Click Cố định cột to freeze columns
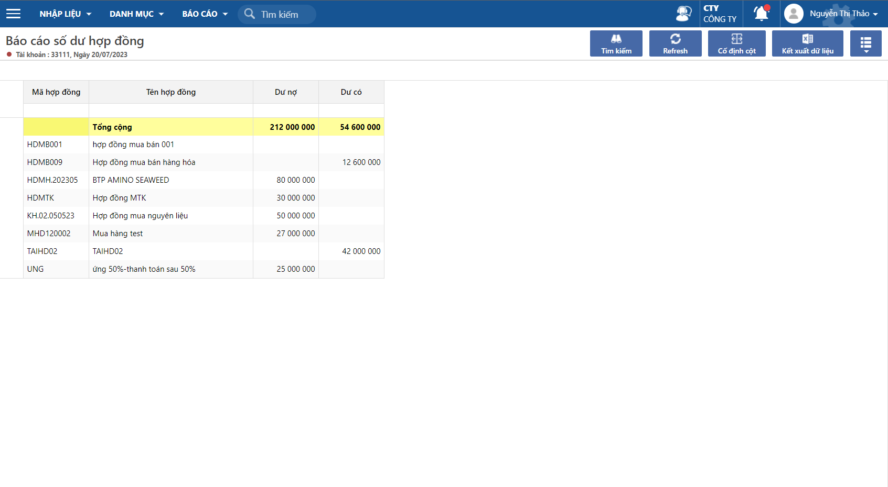Image resolution: width=888 pixels, height=487 pixels. click(x=736, y=43)
